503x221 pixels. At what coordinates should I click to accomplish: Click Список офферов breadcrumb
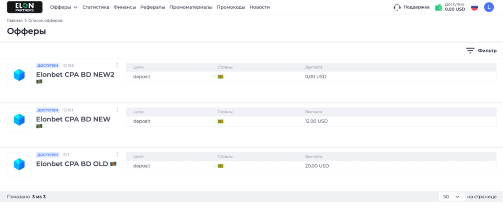tap(45, 20)
